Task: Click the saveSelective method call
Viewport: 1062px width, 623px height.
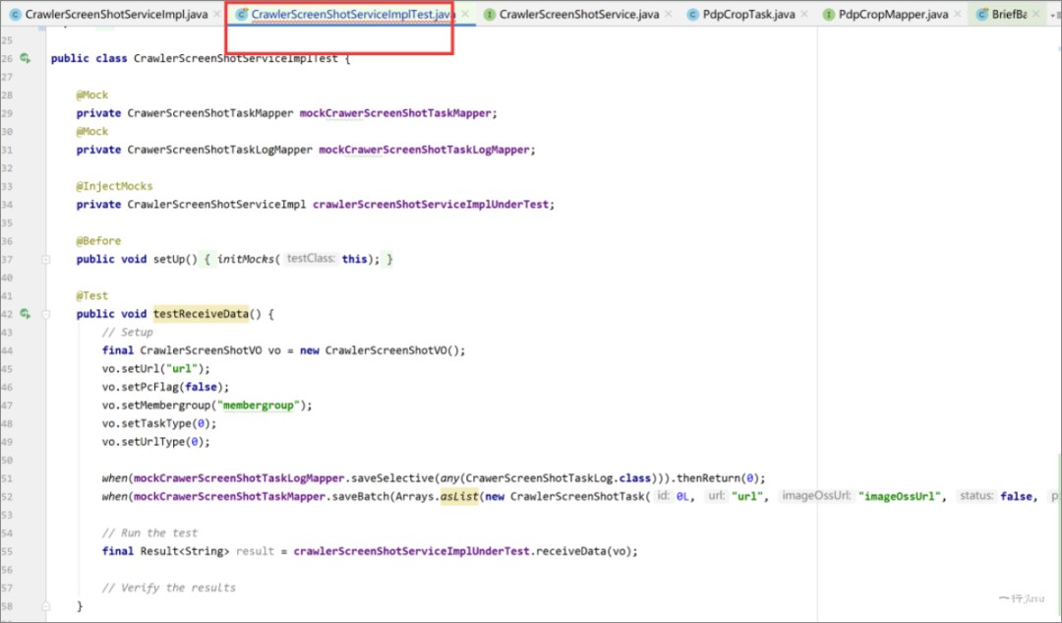Action: [392, 478]
